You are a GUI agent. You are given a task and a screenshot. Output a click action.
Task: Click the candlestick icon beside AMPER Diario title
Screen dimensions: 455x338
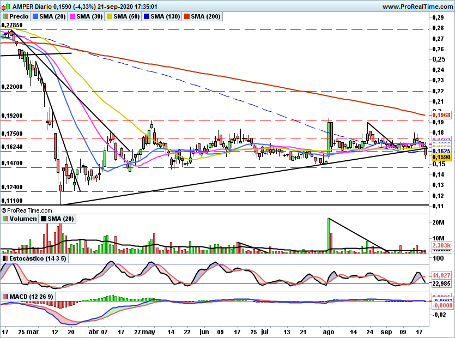(5, 7)
